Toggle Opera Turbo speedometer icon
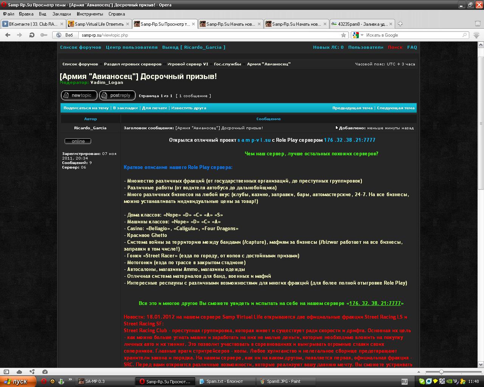The image size is (484, 387). 45,372
